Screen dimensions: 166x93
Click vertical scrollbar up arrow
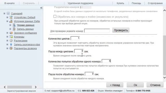pos(164,10)
